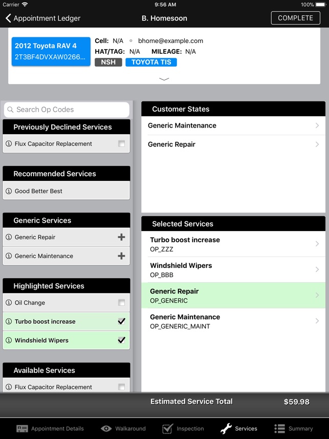Uncheck Windshield Wipers
This screenshot has width=329, height=439.
click(121, 340)
